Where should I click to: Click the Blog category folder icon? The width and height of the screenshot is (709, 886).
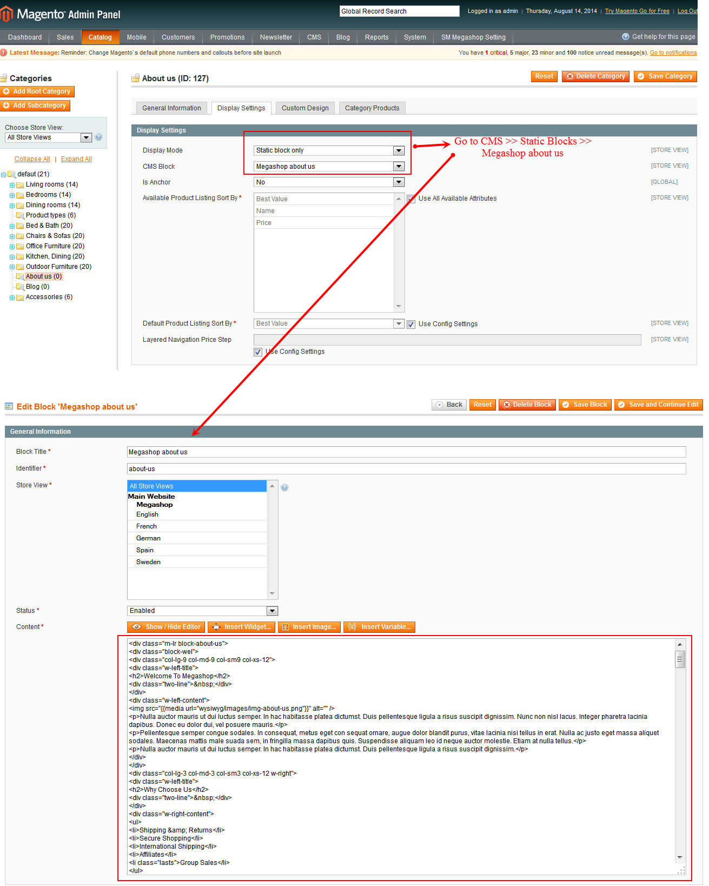click(x=20, y=287)
